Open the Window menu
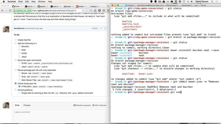This screenshot has height=124, width=221. [x=41, y=1]
